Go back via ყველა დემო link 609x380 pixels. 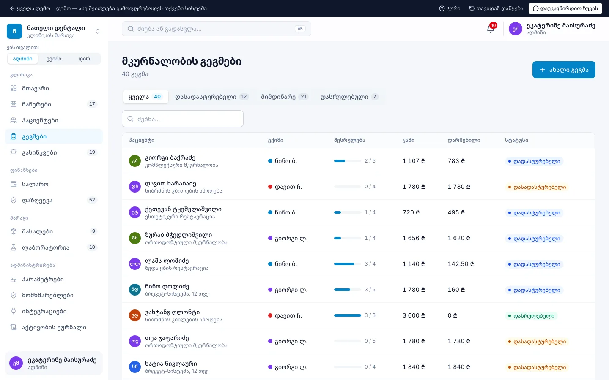(30, 8)
